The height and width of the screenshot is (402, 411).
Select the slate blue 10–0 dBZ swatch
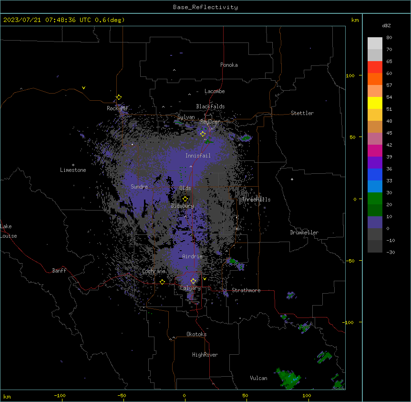375,222
